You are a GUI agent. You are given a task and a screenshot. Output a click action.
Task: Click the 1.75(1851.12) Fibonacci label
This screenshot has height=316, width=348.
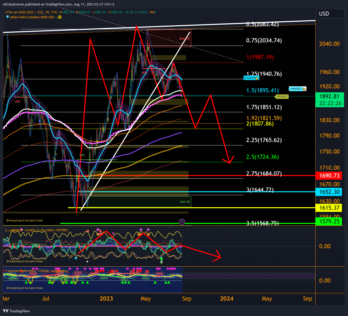pos(264,107)
